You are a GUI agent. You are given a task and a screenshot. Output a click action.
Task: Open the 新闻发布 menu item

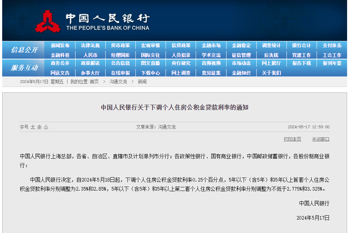60,45
